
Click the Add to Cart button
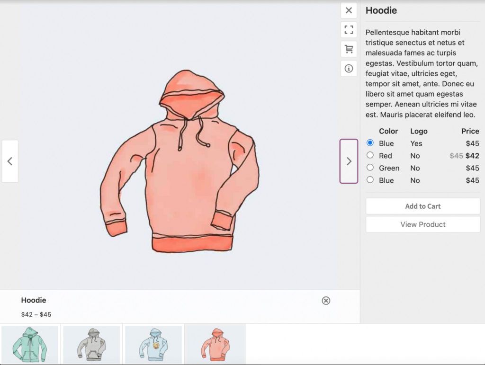423,206
